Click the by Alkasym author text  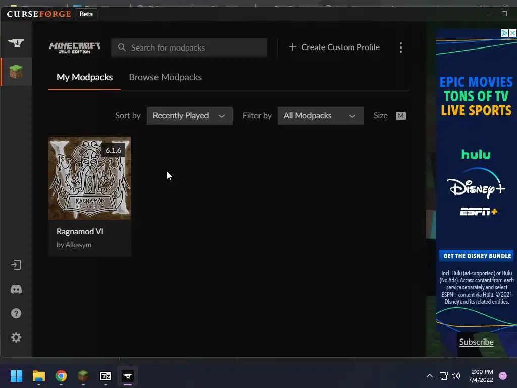point(74,245)
